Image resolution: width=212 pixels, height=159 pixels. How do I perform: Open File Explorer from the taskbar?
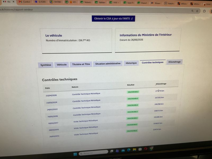click(134, 149)
